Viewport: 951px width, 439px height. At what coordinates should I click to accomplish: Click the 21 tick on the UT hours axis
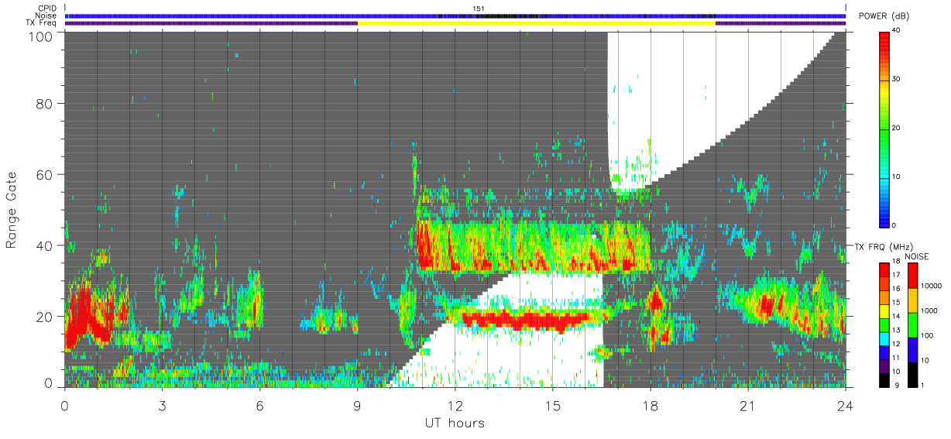[x=748, y=405]
